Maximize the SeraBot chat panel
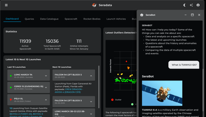 coord(192,15)
